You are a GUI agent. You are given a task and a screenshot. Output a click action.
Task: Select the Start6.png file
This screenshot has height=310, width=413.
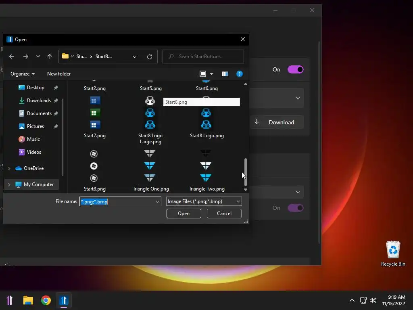pos(207,88)
